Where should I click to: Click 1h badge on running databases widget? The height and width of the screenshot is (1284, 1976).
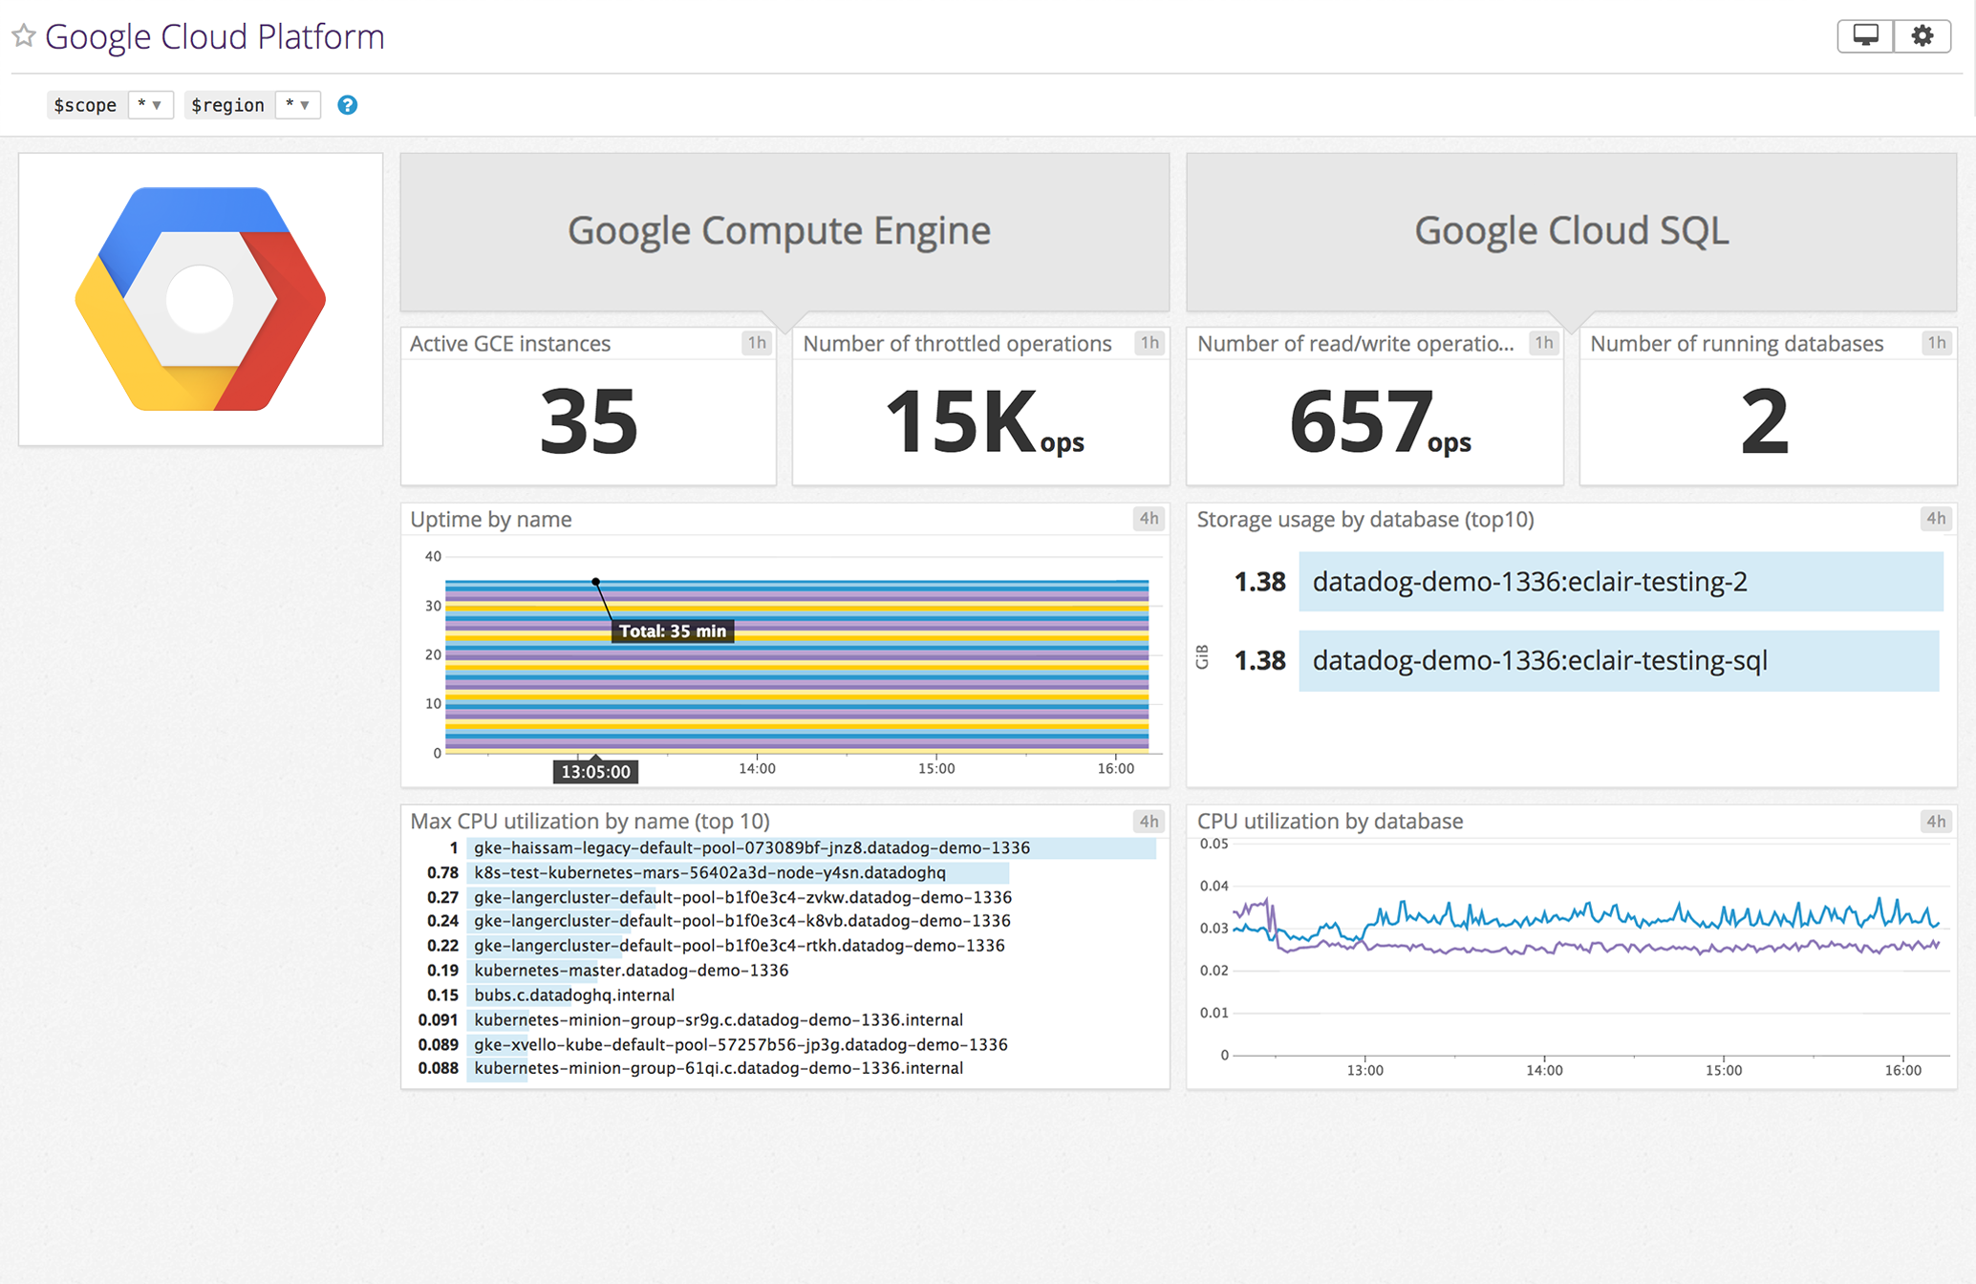1937,343
